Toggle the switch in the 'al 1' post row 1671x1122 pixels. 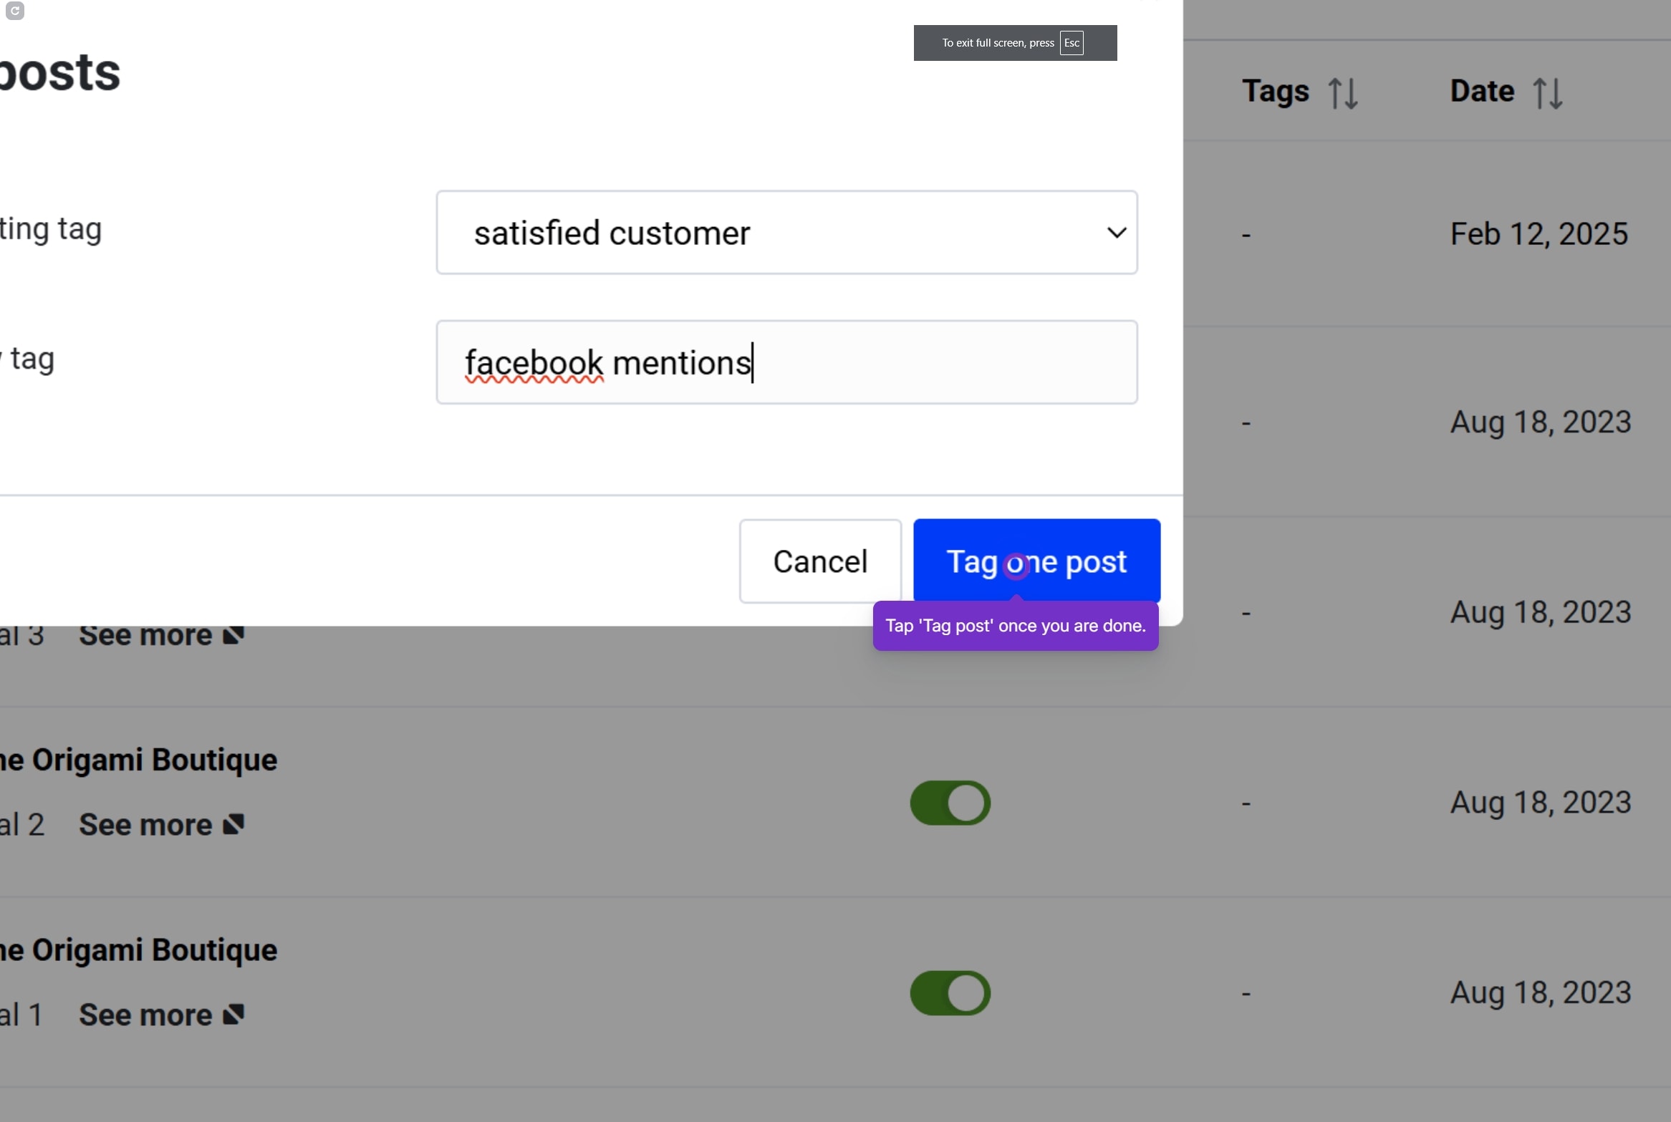[x=950, y=993]
